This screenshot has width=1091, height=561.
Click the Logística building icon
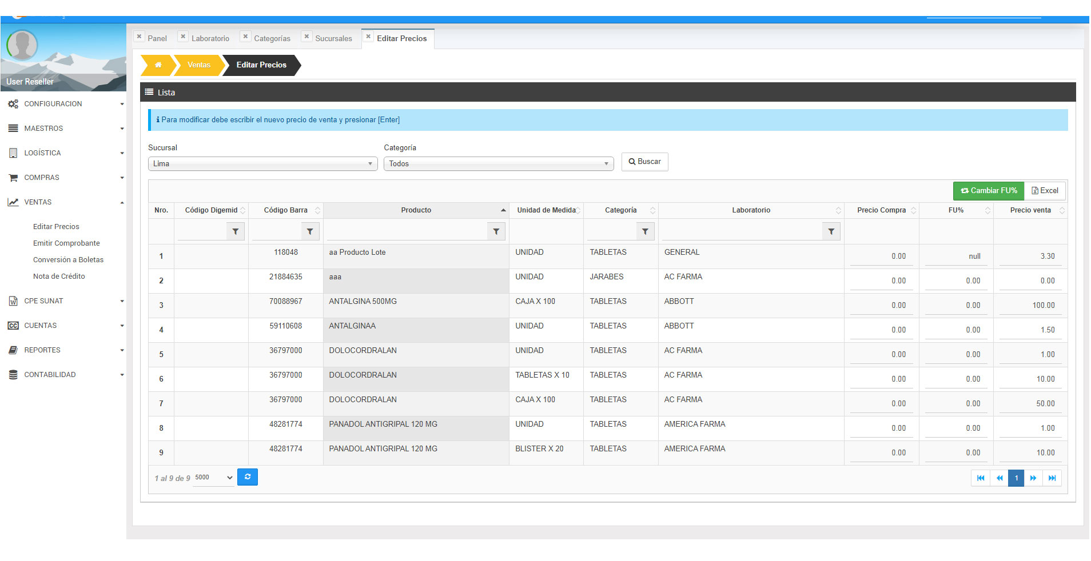coord(13,153)
